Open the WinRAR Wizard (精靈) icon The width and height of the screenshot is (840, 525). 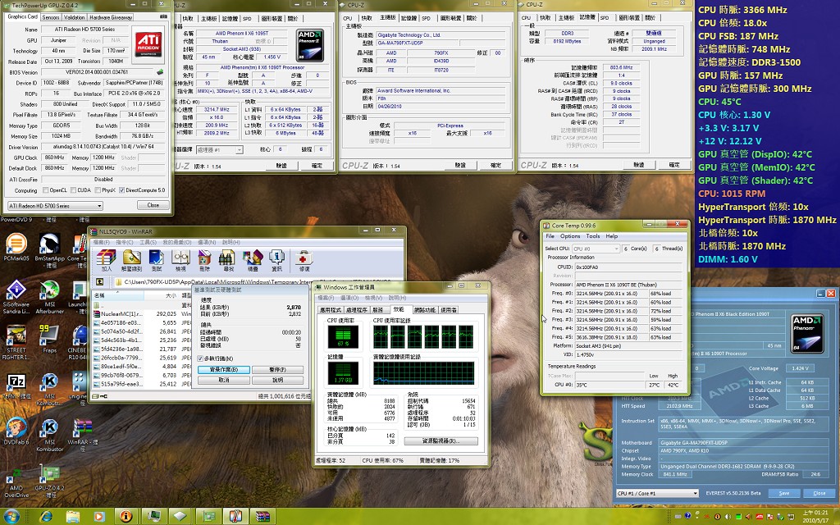253,260
